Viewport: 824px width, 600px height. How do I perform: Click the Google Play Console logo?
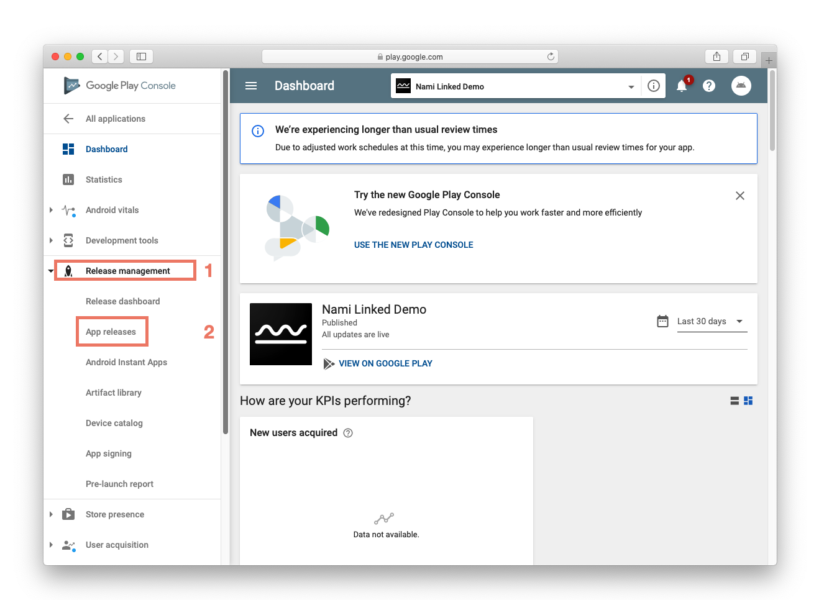[x=120, y=86]
